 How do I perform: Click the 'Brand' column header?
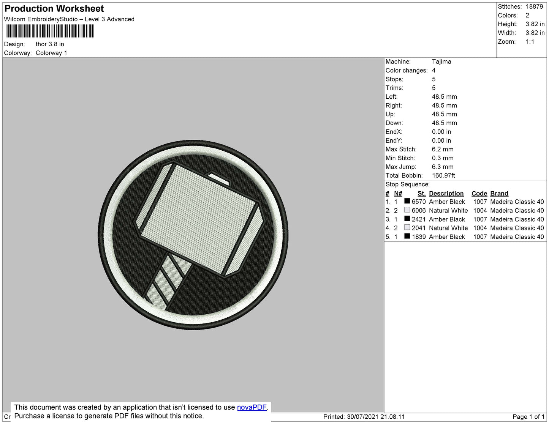[x=499, y=193]
